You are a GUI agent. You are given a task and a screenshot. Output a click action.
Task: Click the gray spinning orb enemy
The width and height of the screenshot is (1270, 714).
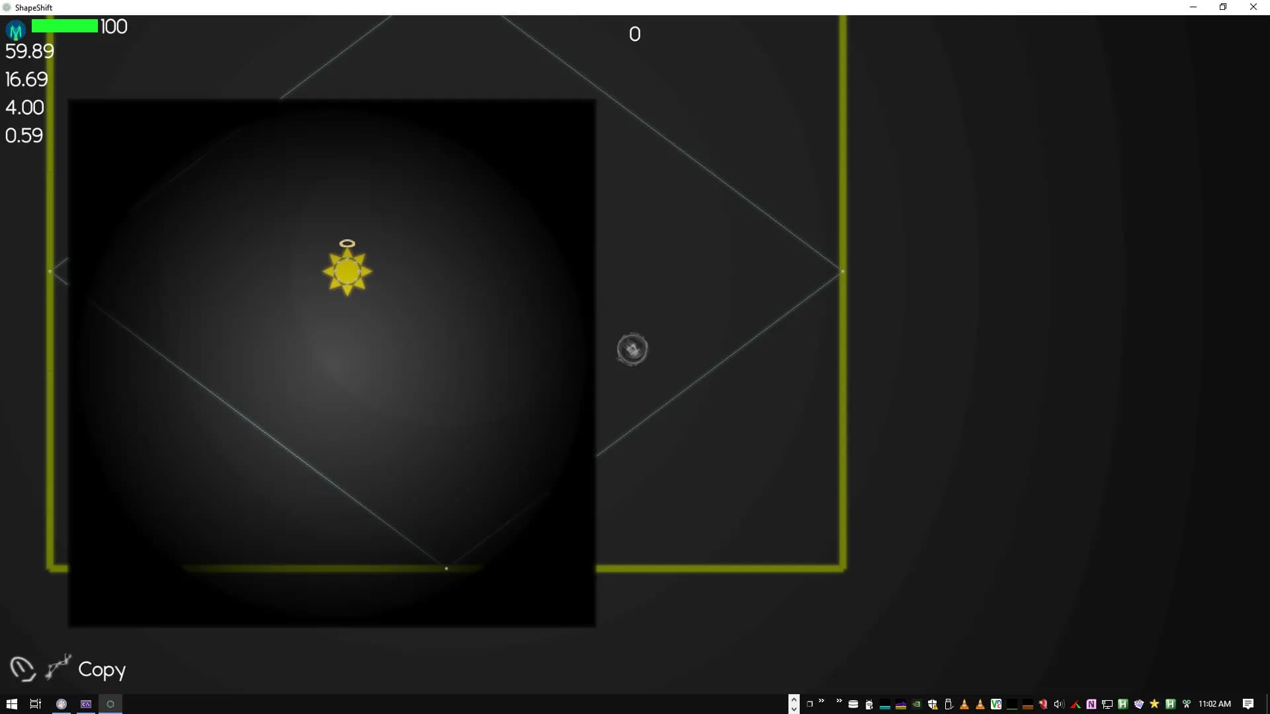tap(632, 349)
